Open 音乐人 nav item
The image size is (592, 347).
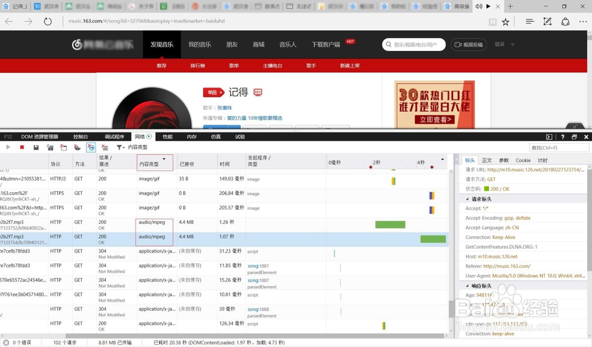coord(288,44)
